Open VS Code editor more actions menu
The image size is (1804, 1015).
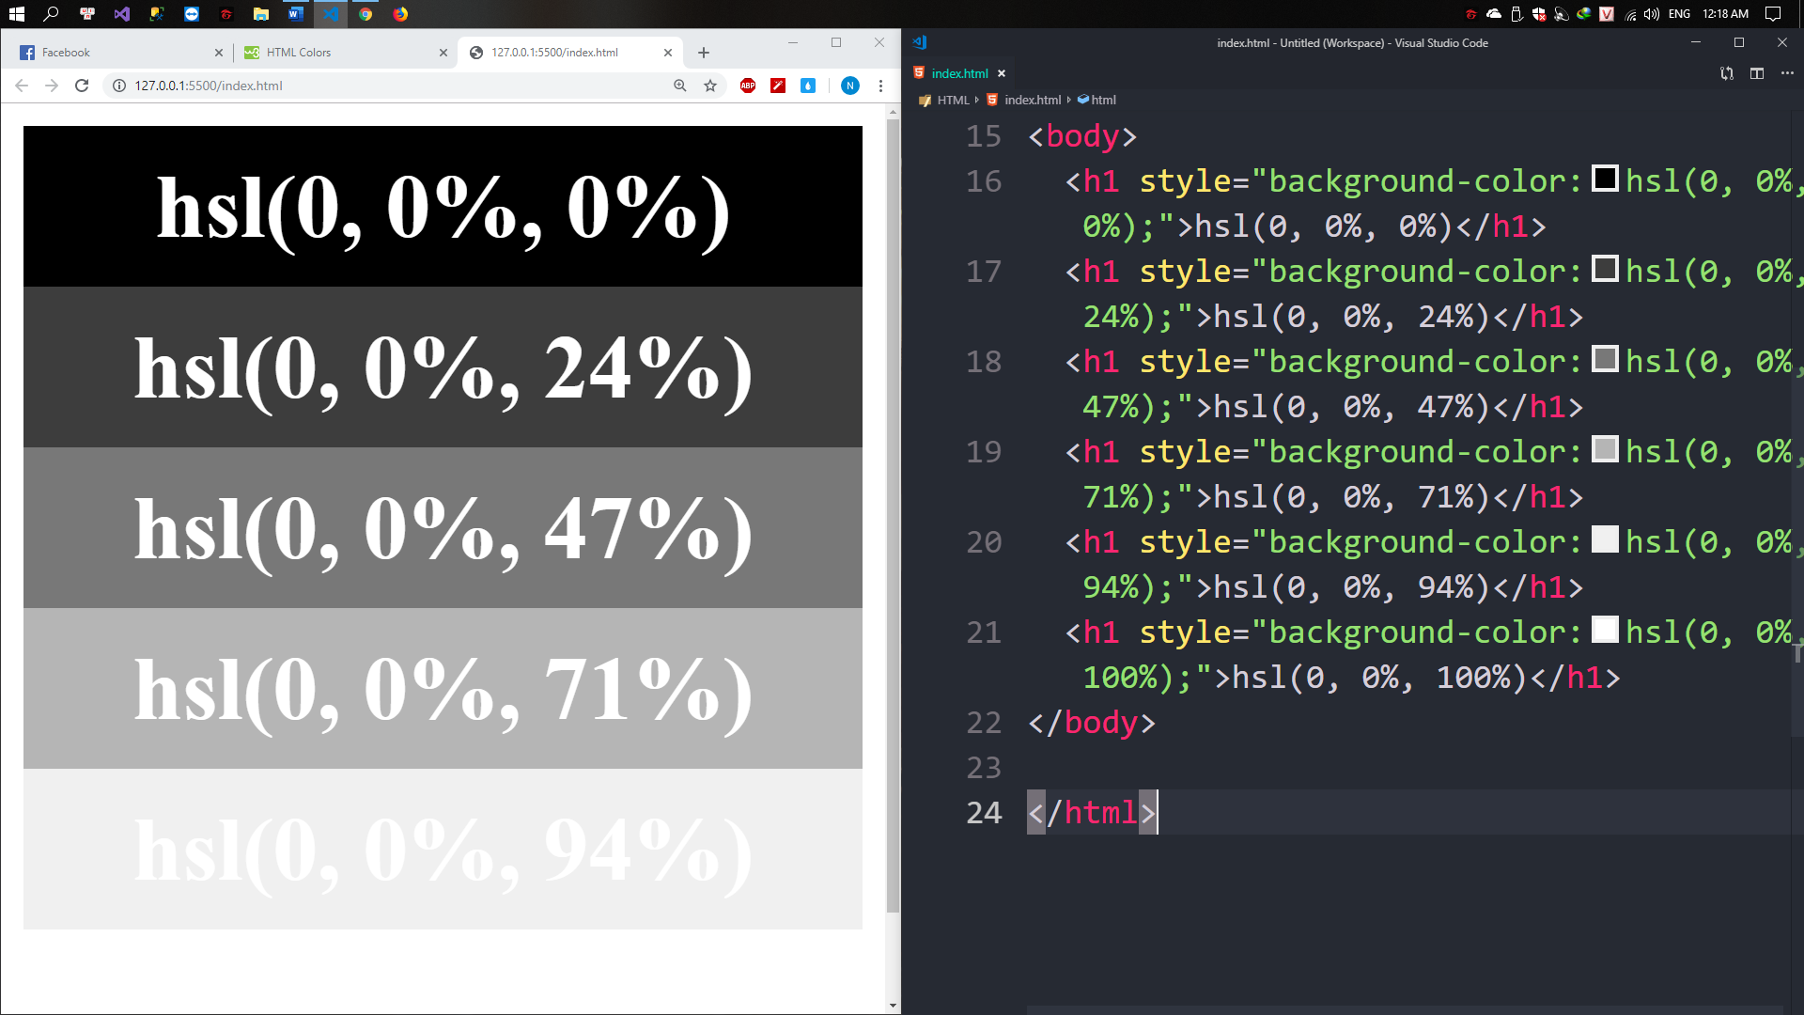coord(1787,73)
